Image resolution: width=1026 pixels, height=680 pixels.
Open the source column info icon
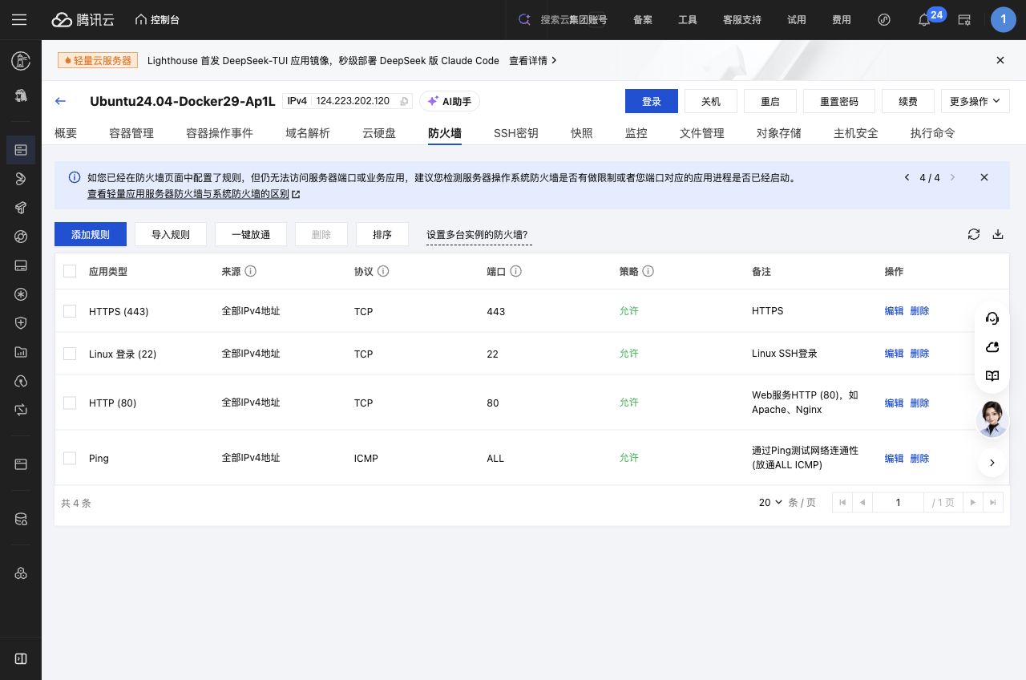250,271
